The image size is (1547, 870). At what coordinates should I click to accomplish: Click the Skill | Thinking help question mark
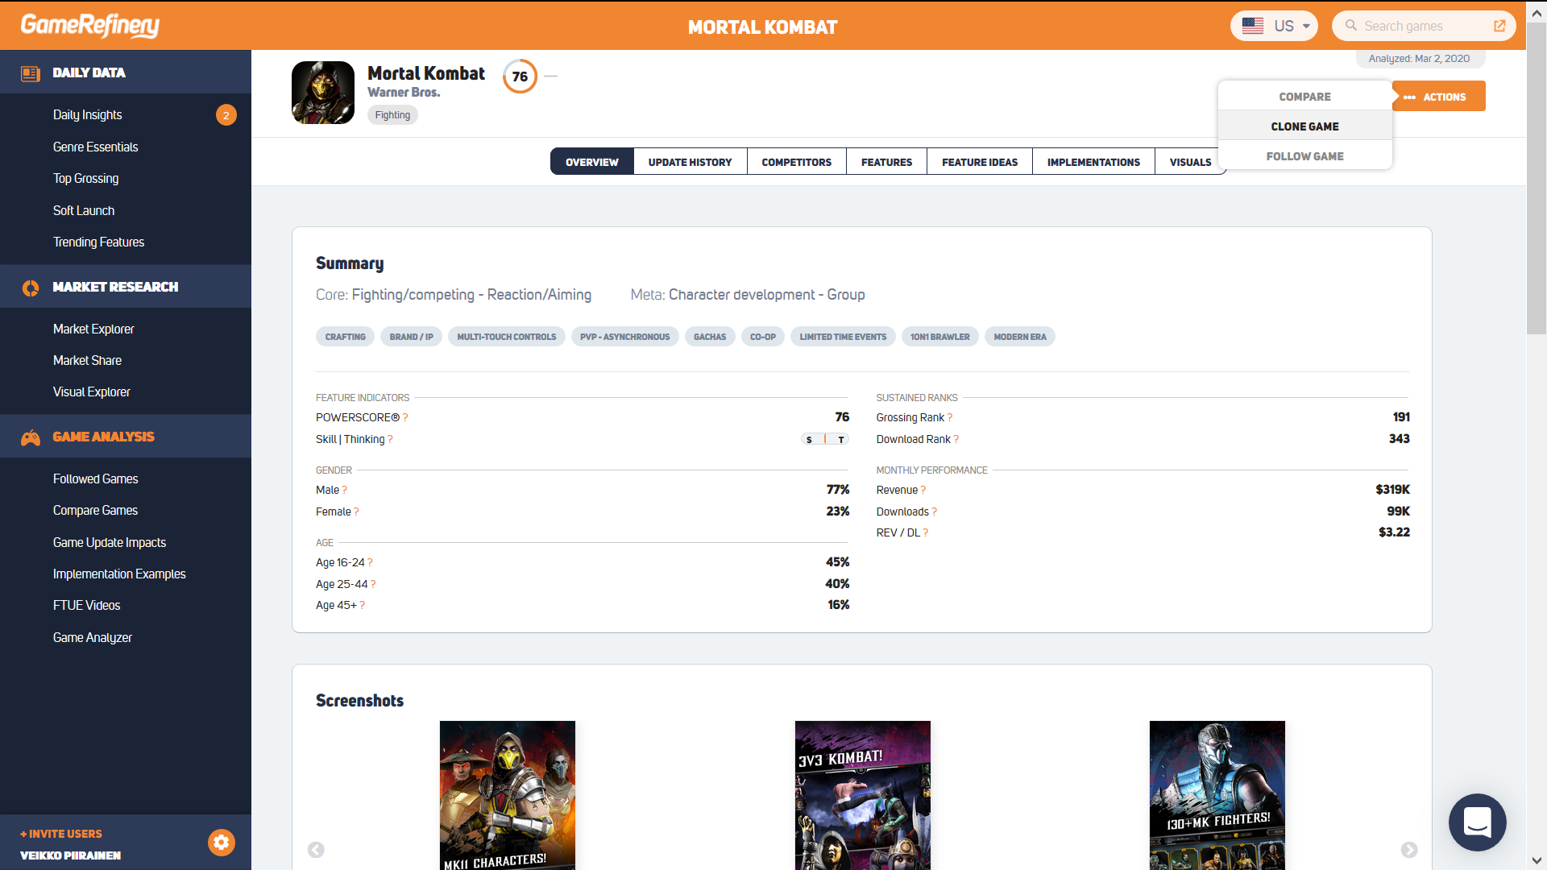coord(390,440)
